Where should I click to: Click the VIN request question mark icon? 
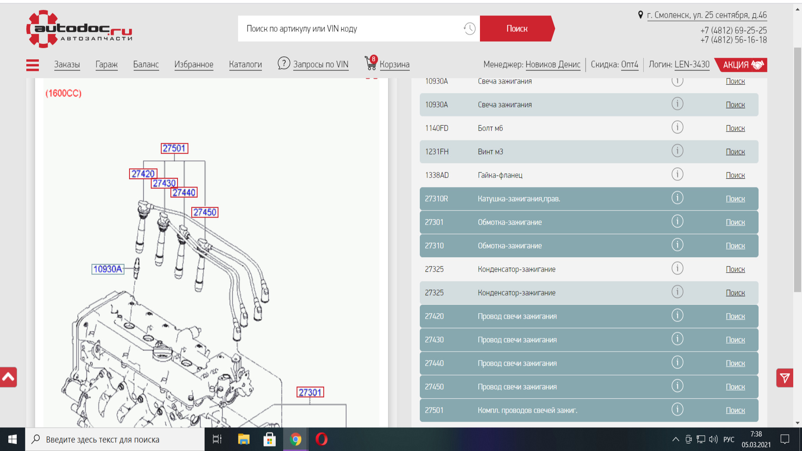[284, 63]
